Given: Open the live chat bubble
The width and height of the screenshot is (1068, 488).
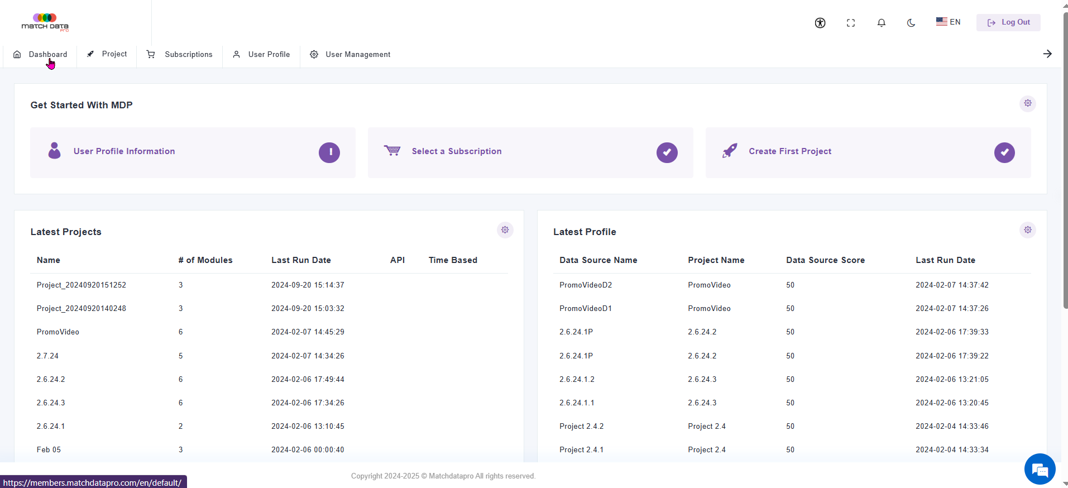Looking at the screenshot, I should coord(1040,469).
